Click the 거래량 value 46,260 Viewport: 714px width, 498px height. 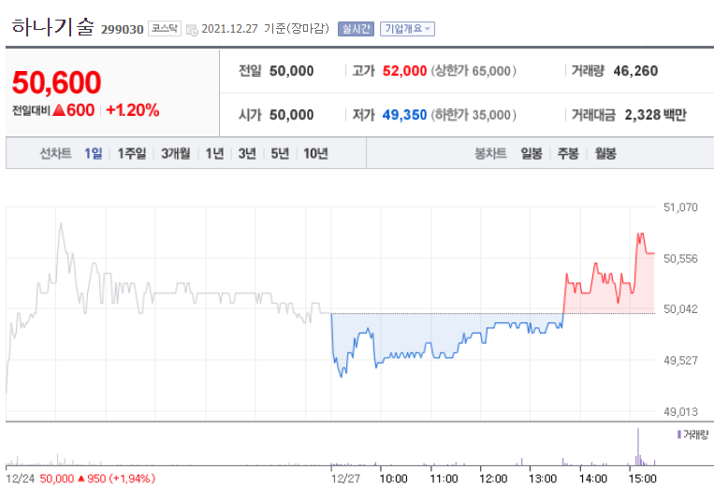[635, 71]
